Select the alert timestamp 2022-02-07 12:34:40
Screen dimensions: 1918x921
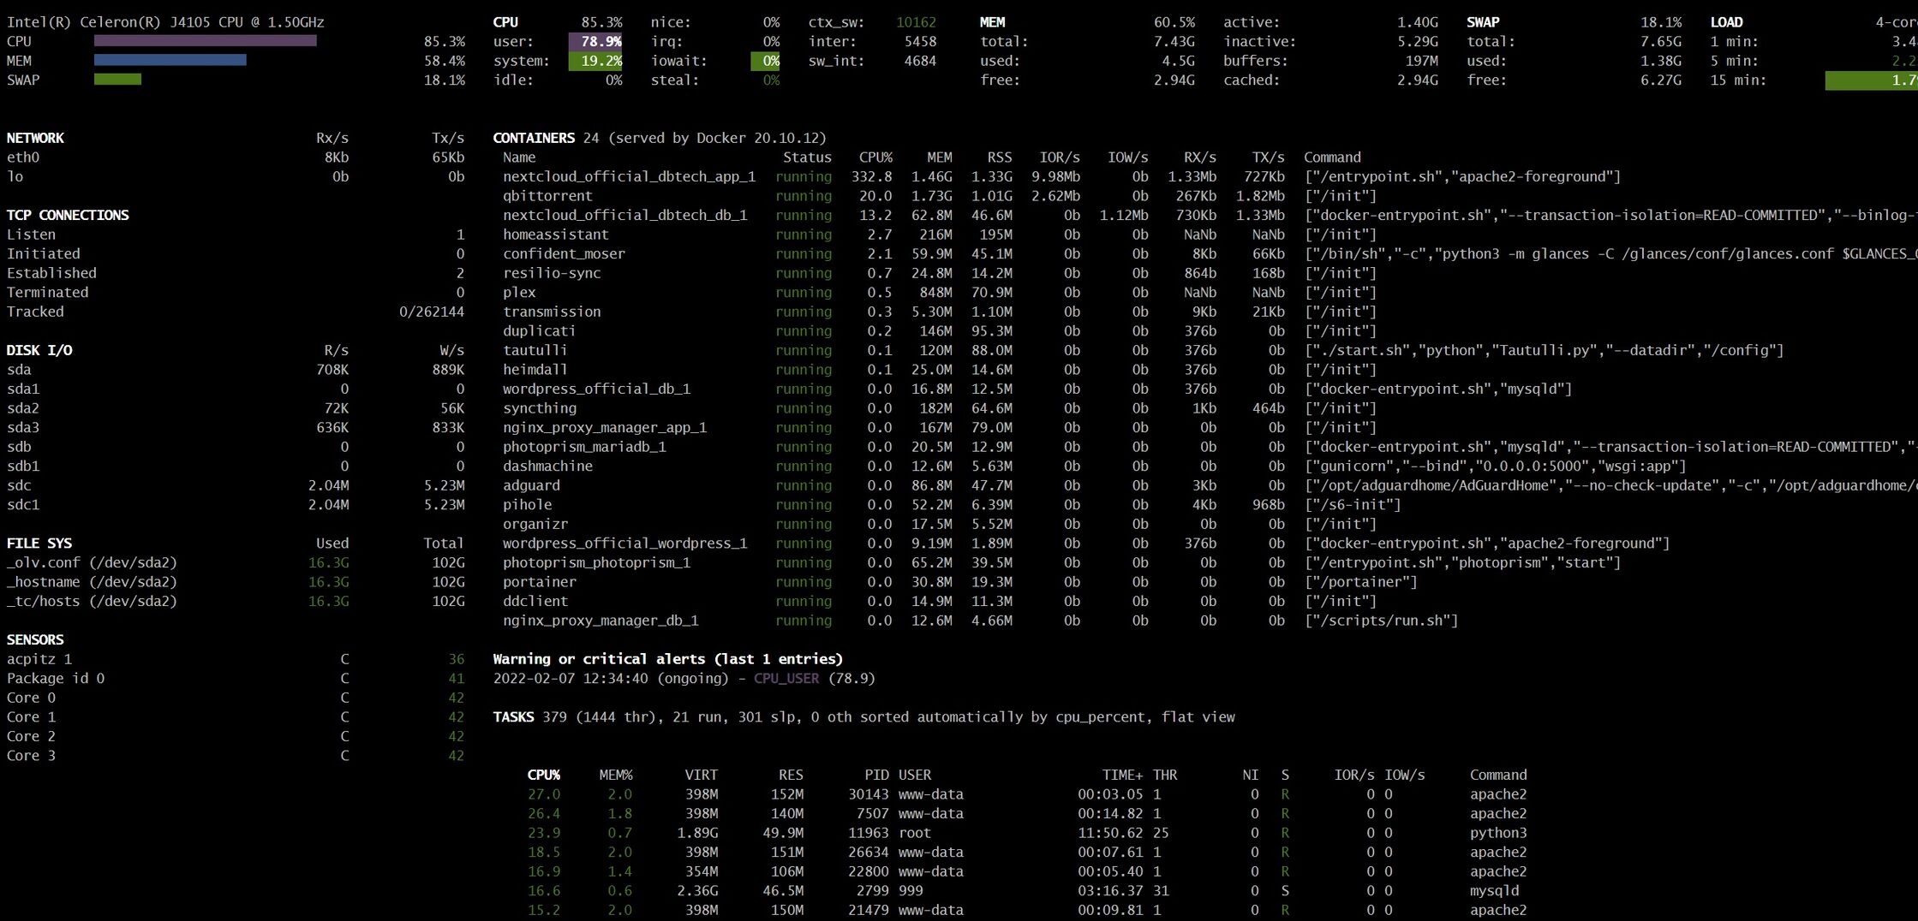(x=571, y=679)
